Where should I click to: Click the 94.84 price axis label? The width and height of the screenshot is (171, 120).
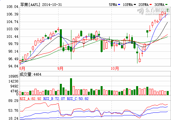(13, 66)
